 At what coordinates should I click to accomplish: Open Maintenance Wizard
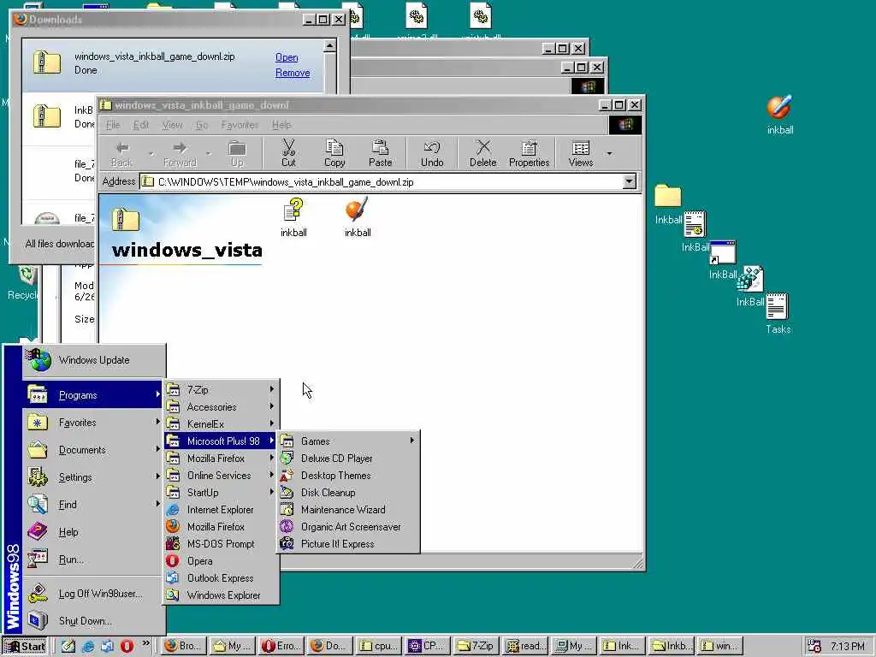click(348, 510)
